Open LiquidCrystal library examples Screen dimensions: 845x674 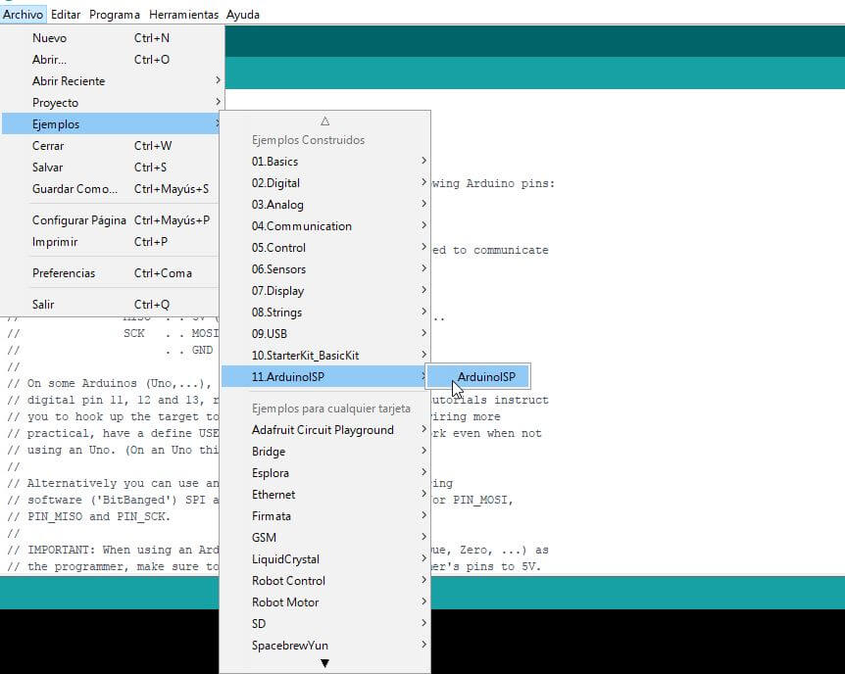click(324, 559)
